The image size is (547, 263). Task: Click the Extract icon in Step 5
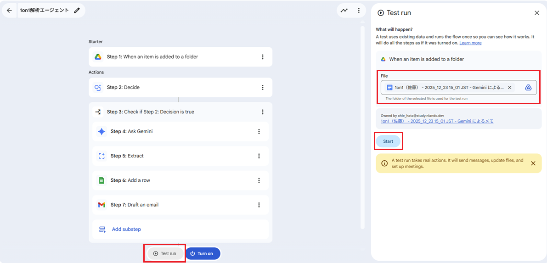tap(102, 156)
